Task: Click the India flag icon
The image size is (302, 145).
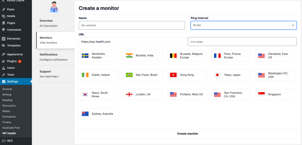Action: pos(129,56)
